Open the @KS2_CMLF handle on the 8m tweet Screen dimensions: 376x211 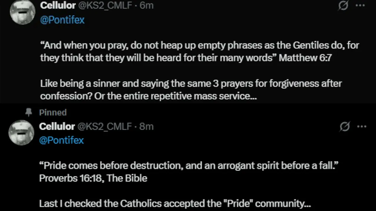tap(104, 127)
